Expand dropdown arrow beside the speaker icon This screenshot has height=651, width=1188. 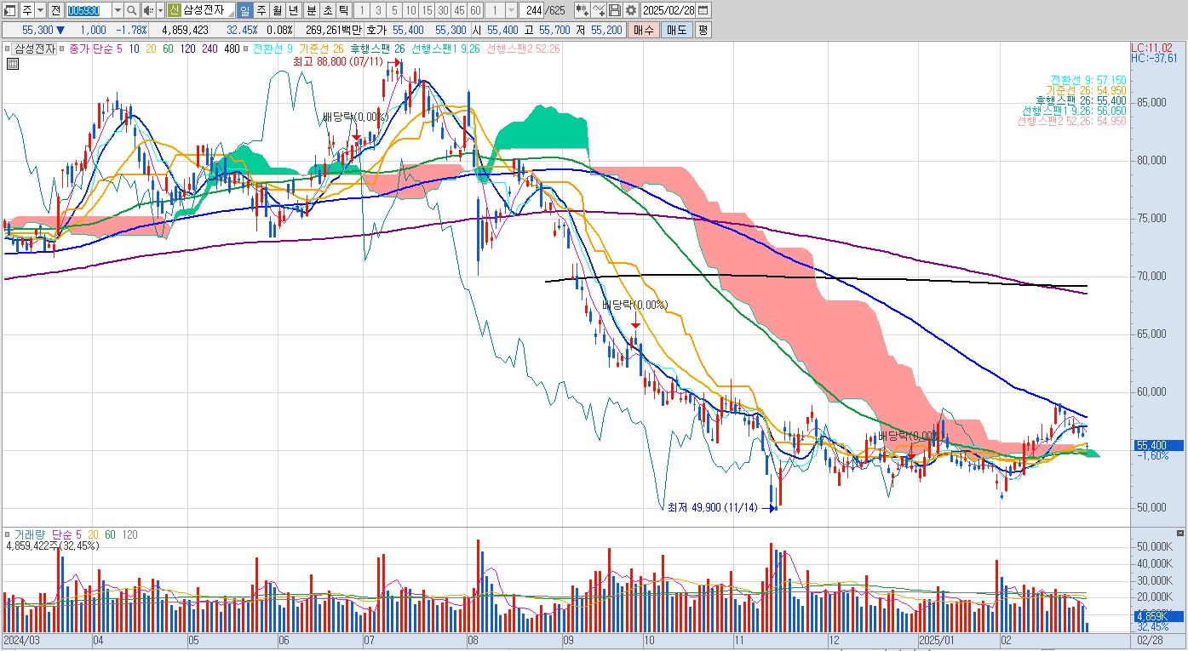160,10
